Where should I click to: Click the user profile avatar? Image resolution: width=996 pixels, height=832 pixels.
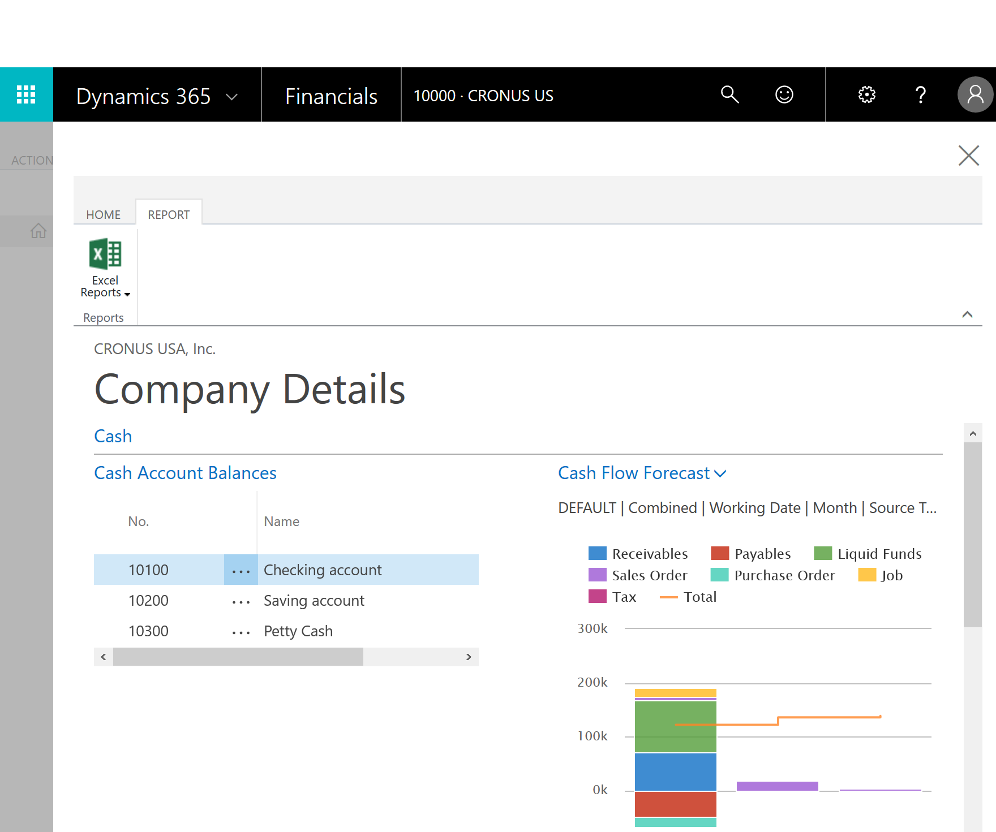974,94
